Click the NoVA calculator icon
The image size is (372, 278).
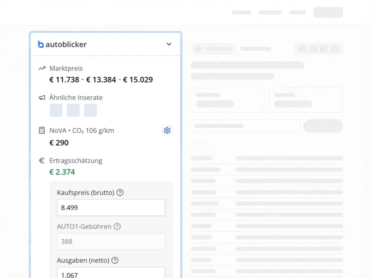(42, 130)
